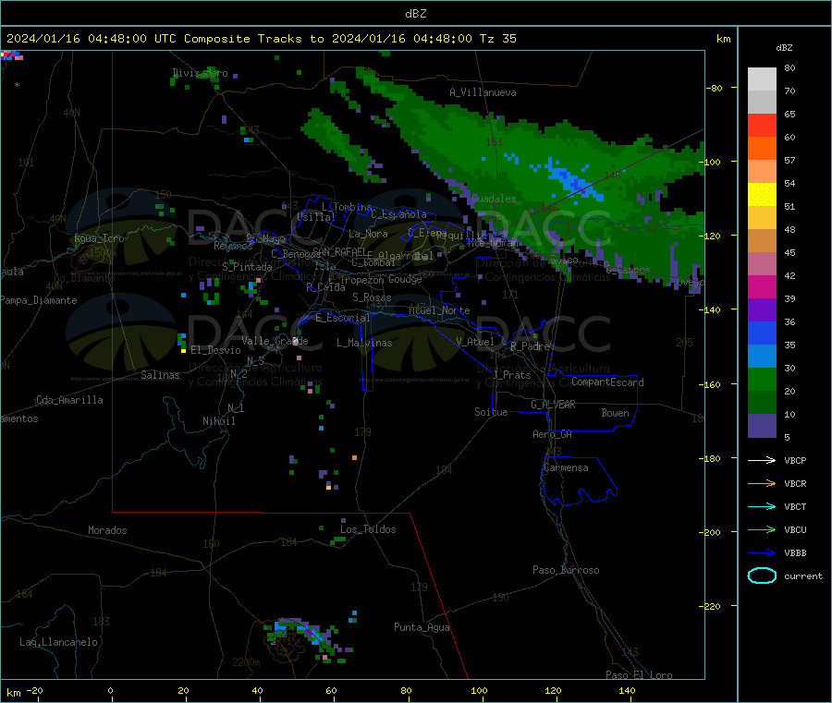Click the green VBCU arrow legend icon

(762, 529)
